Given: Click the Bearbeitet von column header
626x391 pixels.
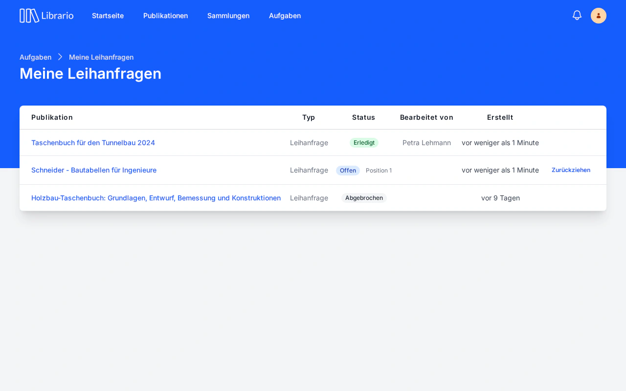Looking at the screenshot, I should point(426,117).
